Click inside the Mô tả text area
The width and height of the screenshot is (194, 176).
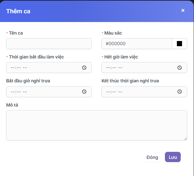[96, 125]
